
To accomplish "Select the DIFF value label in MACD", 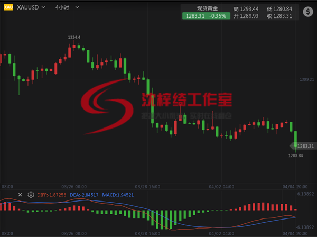I will 51,195.
